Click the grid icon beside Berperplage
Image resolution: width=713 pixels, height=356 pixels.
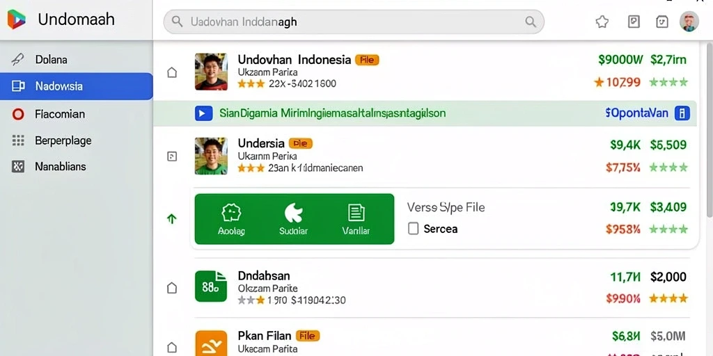pyautogui.click(x=18, y=140)
